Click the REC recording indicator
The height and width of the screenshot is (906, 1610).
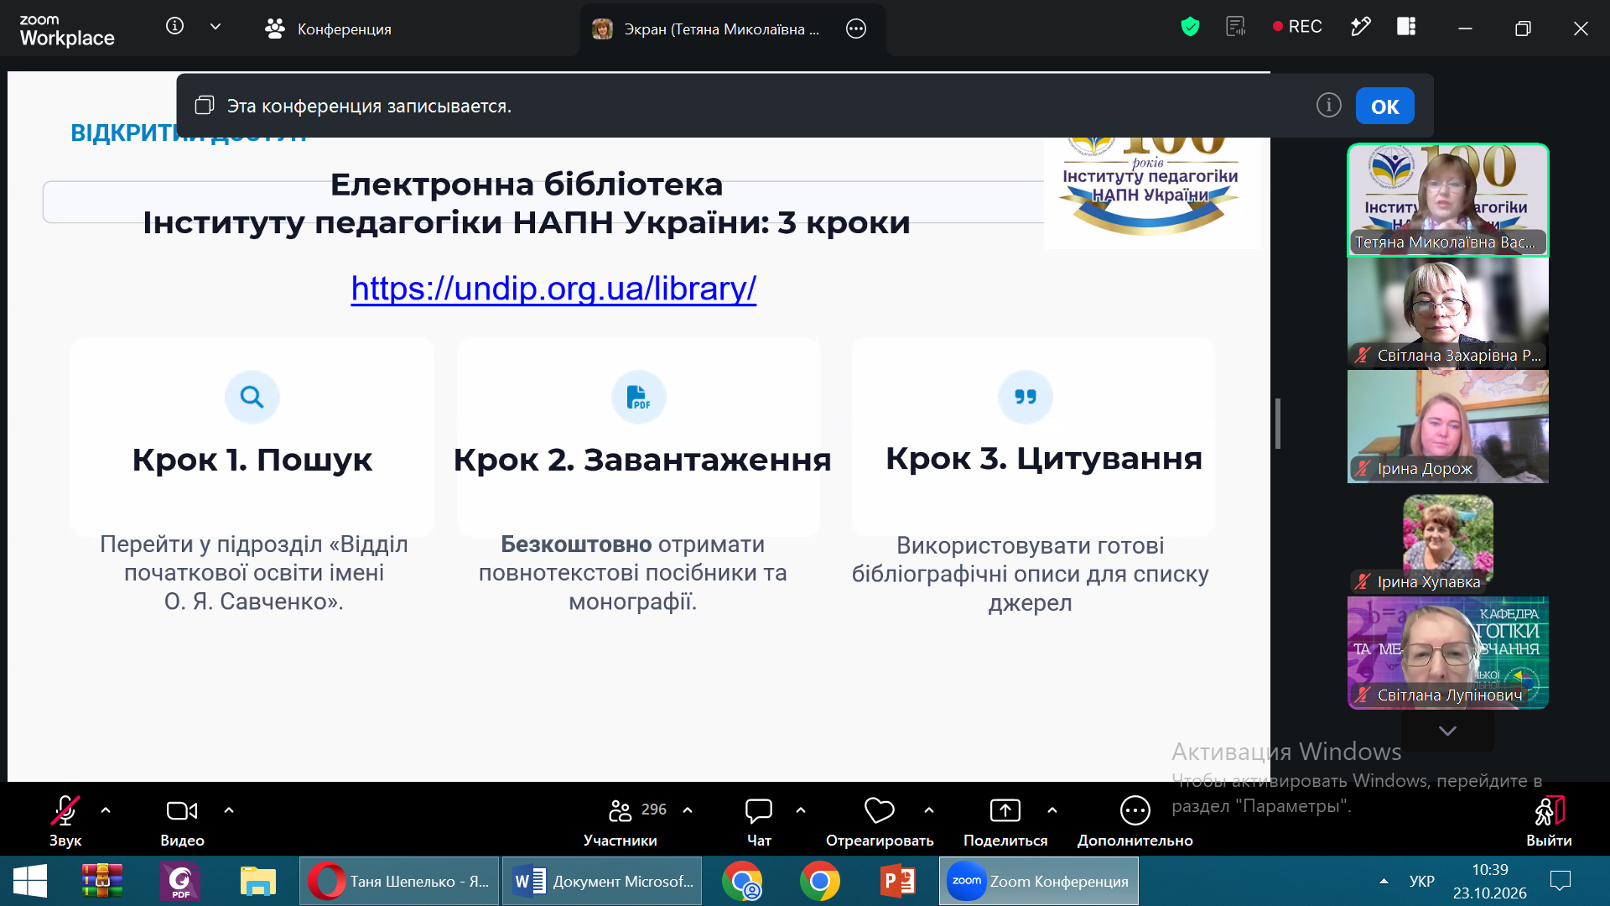click(1296, 27)
